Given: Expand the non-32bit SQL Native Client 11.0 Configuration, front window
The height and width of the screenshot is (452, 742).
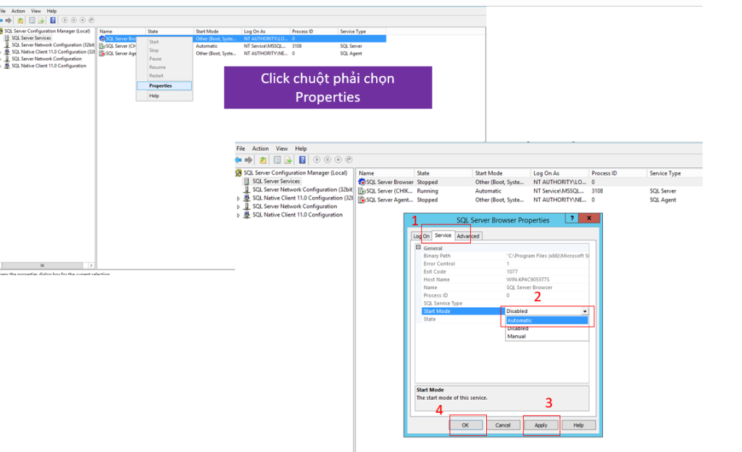Looking at the screenshot, I should click(238, 216).
